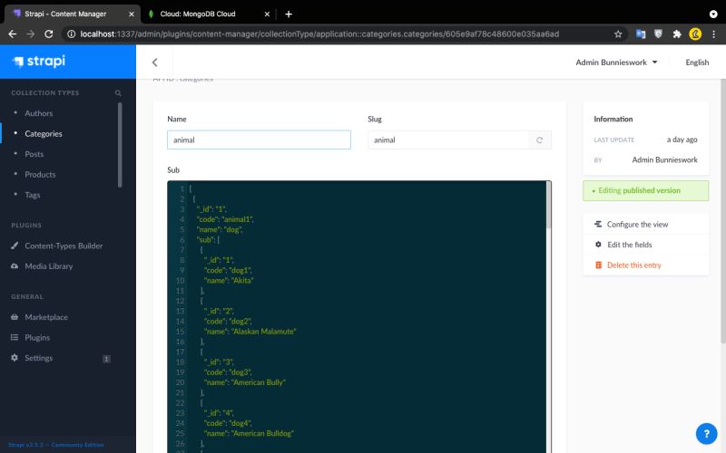Bookmark the page with the star icon
The image size is (726, 453).
point(618,34)
